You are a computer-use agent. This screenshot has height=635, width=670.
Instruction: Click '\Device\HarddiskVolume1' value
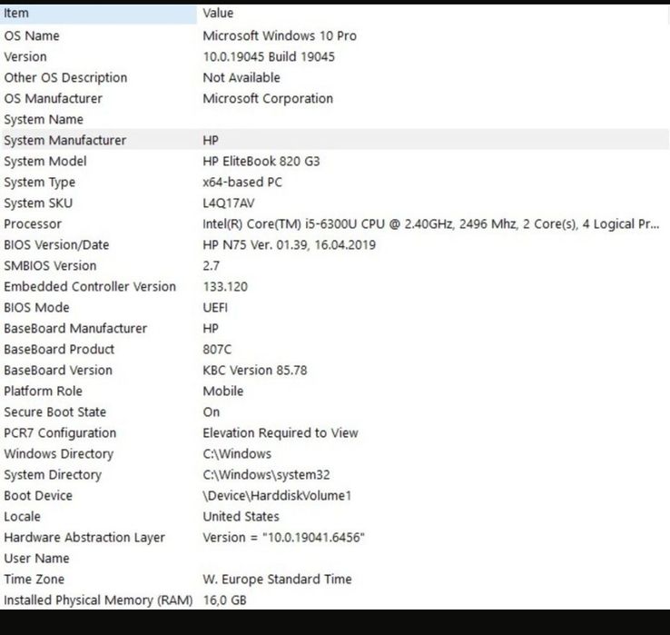(x=277, y=496)
